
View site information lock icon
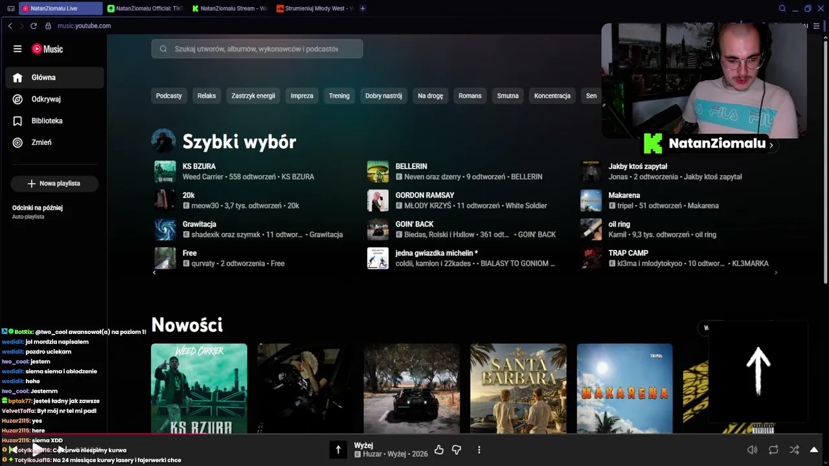[48, 26]
